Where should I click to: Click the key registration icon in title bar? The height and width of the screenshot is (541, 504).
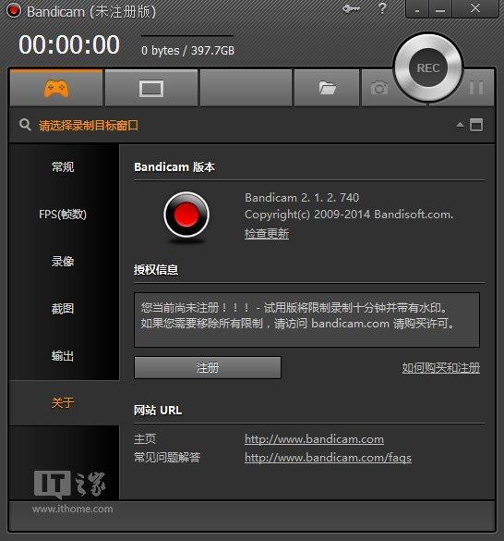pyautogui.click(x=351, y=8)
